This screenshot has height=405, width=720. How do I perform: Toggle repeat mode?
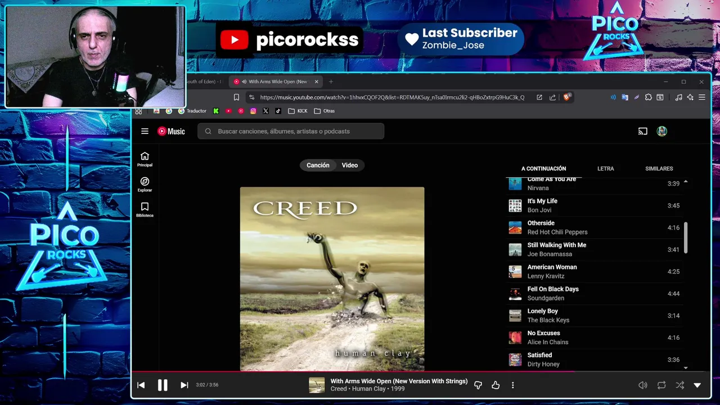pyautogui.click(x=661, y=385)
